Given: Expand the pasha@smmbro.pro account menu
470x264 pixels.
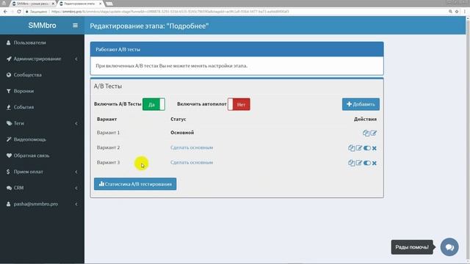Looking at the screenshot, I should coord(42,204).
